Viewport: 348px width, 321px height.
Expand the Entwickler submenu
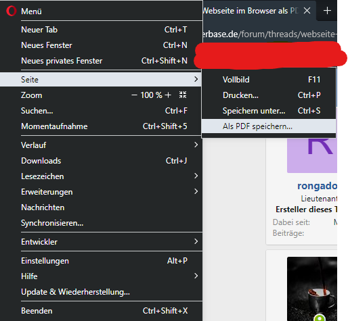pos(101,242)
